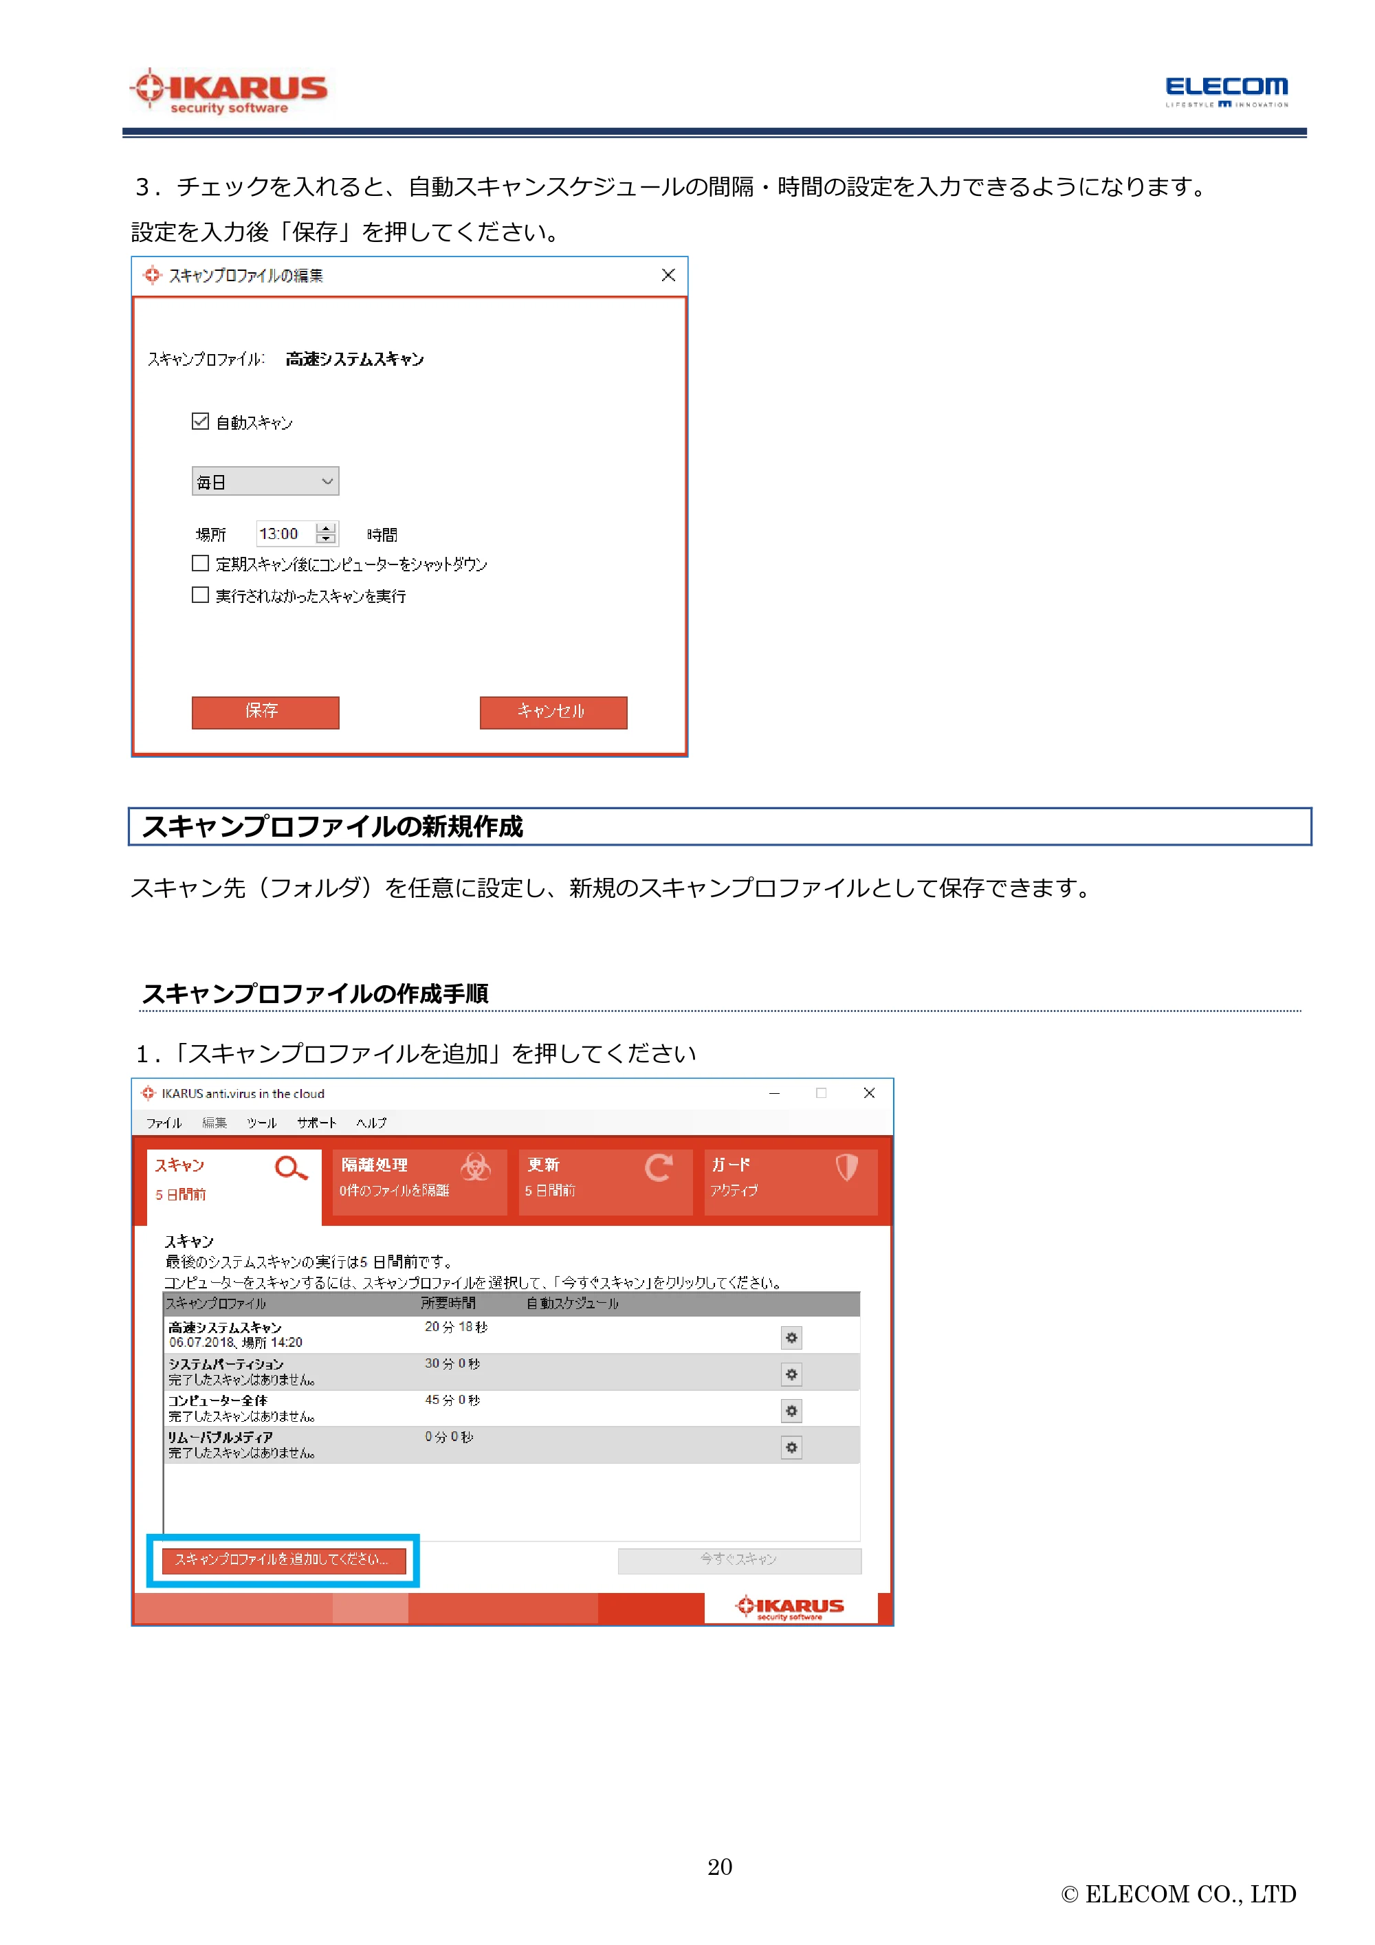Close the スキャンプロファイルの編集 dialog
This screenshot has width=1375, height=1945.
click(x=668, y=275)
